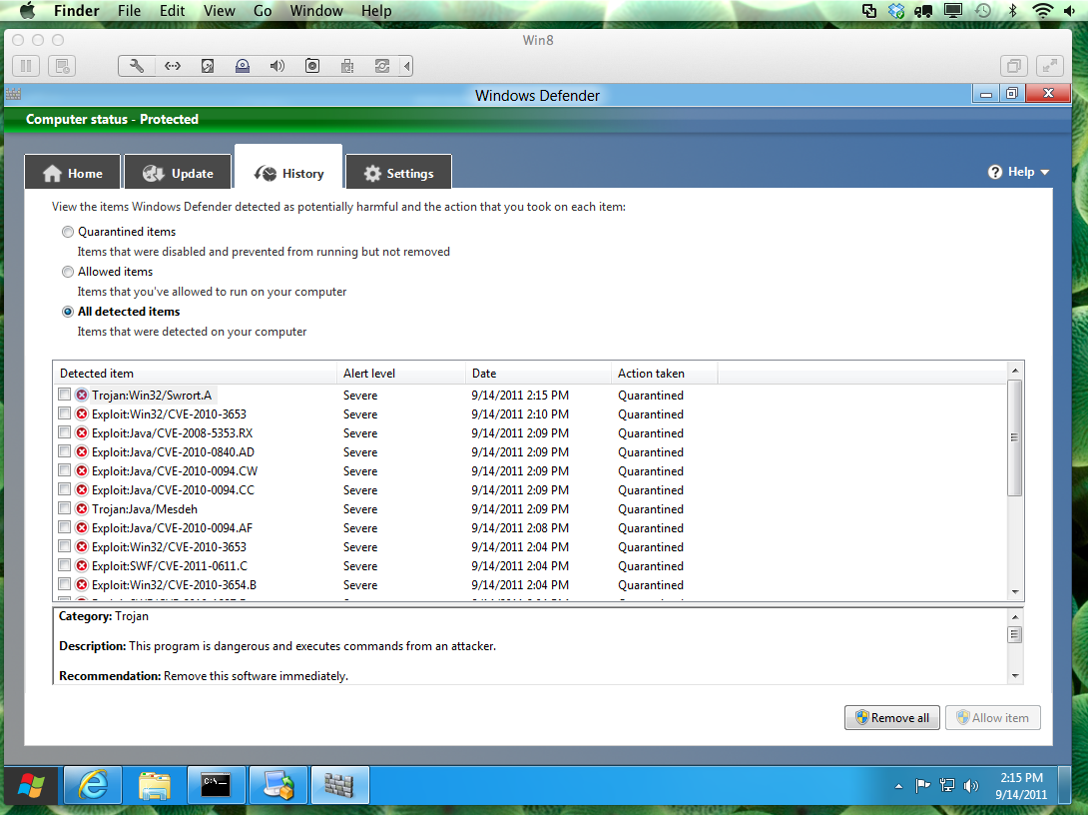Click the camera icon in VM toolbar
The width and height of the screenshot is (1088, 815).
[312, 66]
